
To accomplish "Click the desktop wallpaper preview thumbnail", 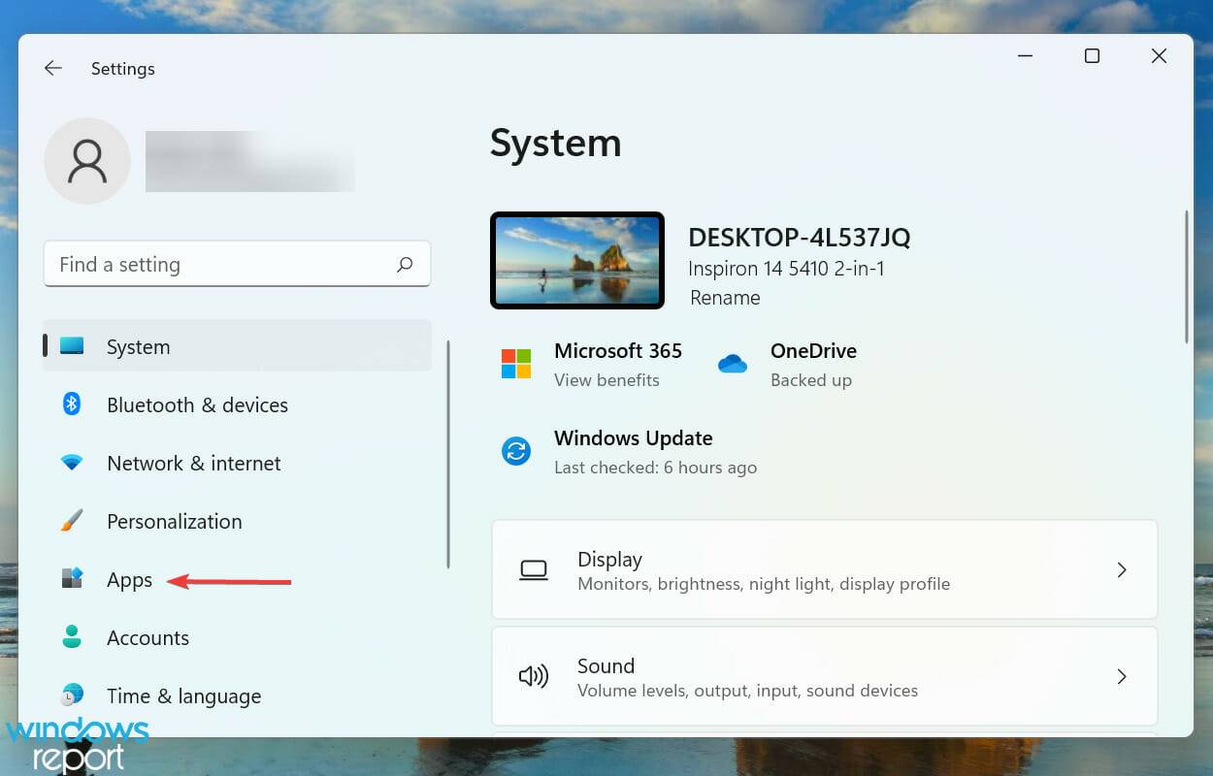I will [x=577, y=259].
